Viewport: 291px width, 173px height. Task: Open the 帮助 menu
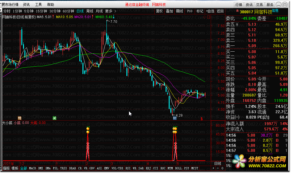coord(50,5)
